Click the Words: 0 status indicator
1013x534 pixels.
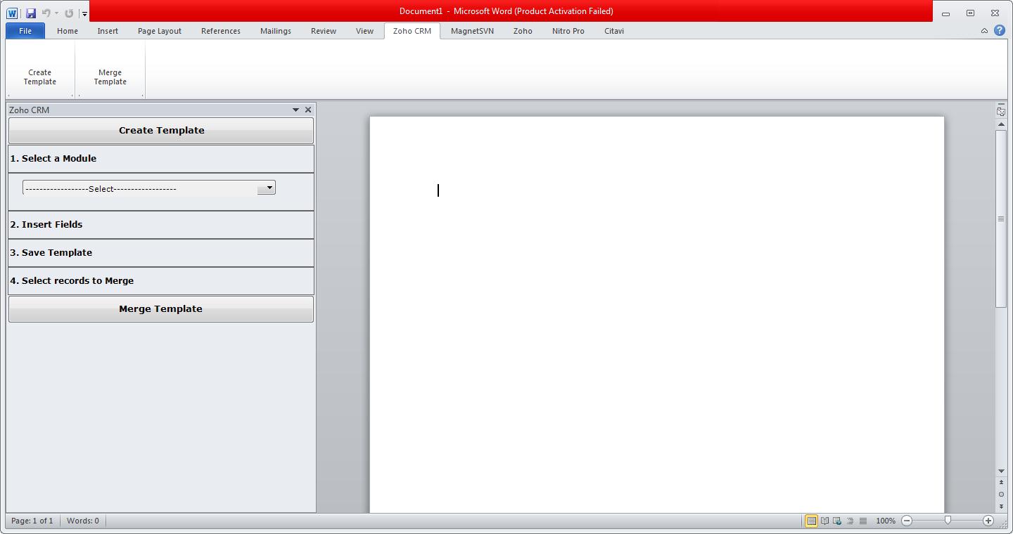82,521
